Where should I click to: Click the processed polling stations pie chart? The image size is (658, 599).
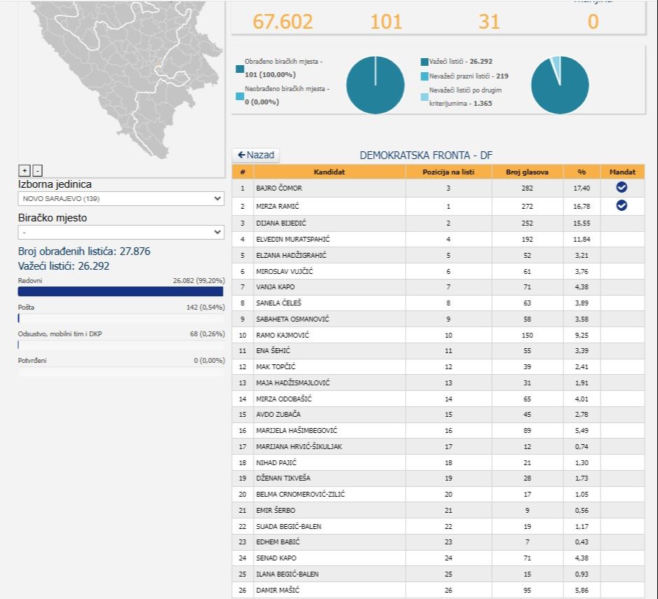point(375,85)
